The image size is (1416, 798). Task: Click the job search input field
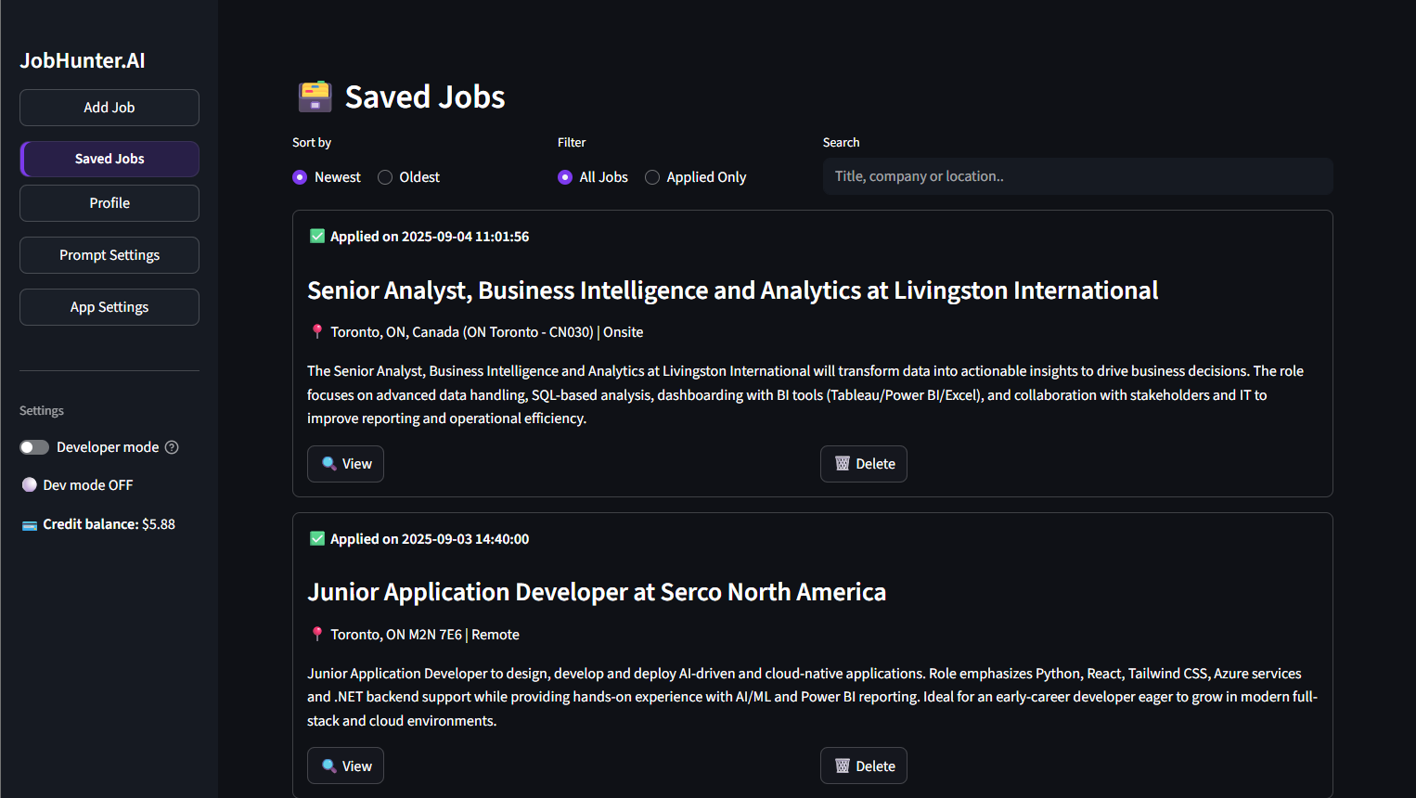point(1077,175)
